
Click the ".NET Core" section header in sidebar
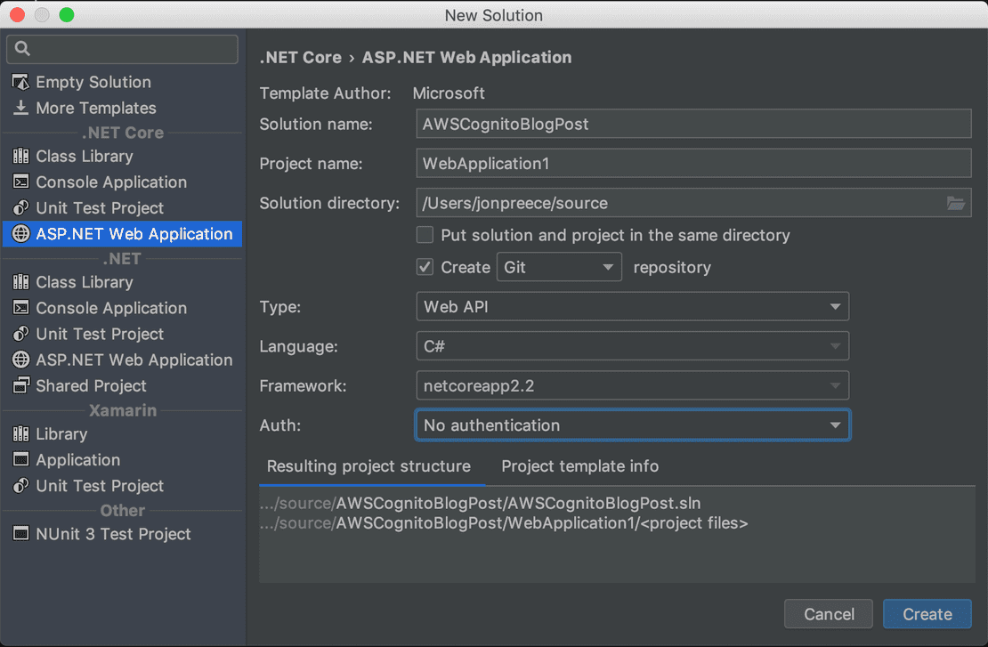pyautogui.click(x=123, y=133)
